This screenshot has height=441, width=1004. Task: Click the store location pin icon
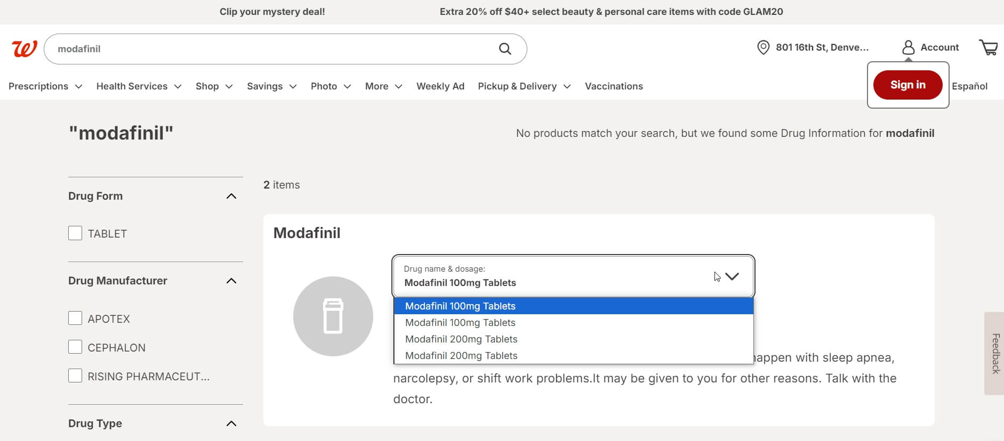[x=763, y=47]
